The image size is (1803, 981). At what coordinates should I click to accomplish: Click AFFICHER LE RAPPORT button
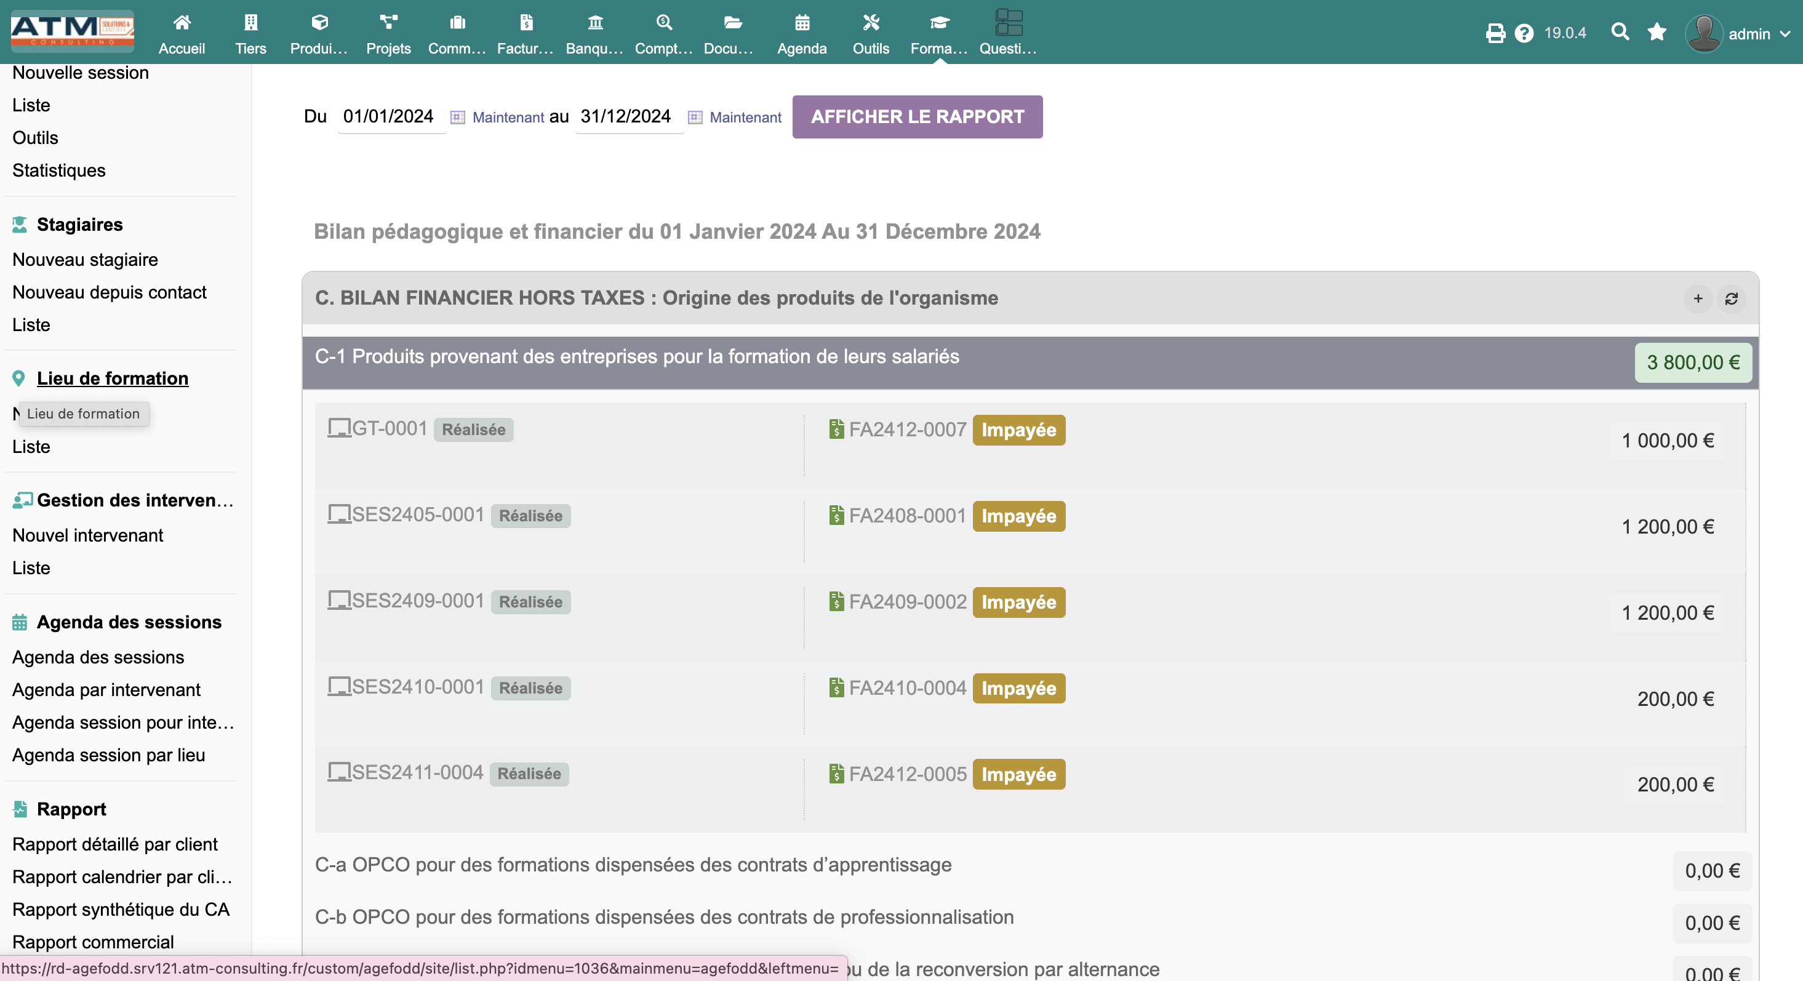(x=917, y=117)
